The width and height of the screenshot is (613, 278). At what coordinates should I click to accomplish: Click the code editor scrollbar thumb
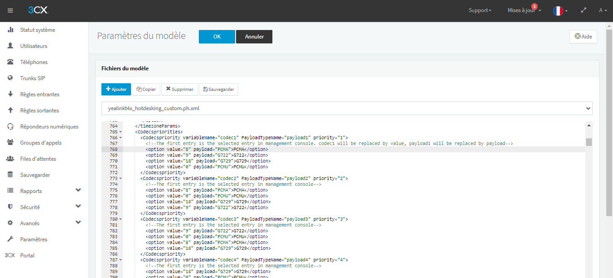(x=589, y=142)
